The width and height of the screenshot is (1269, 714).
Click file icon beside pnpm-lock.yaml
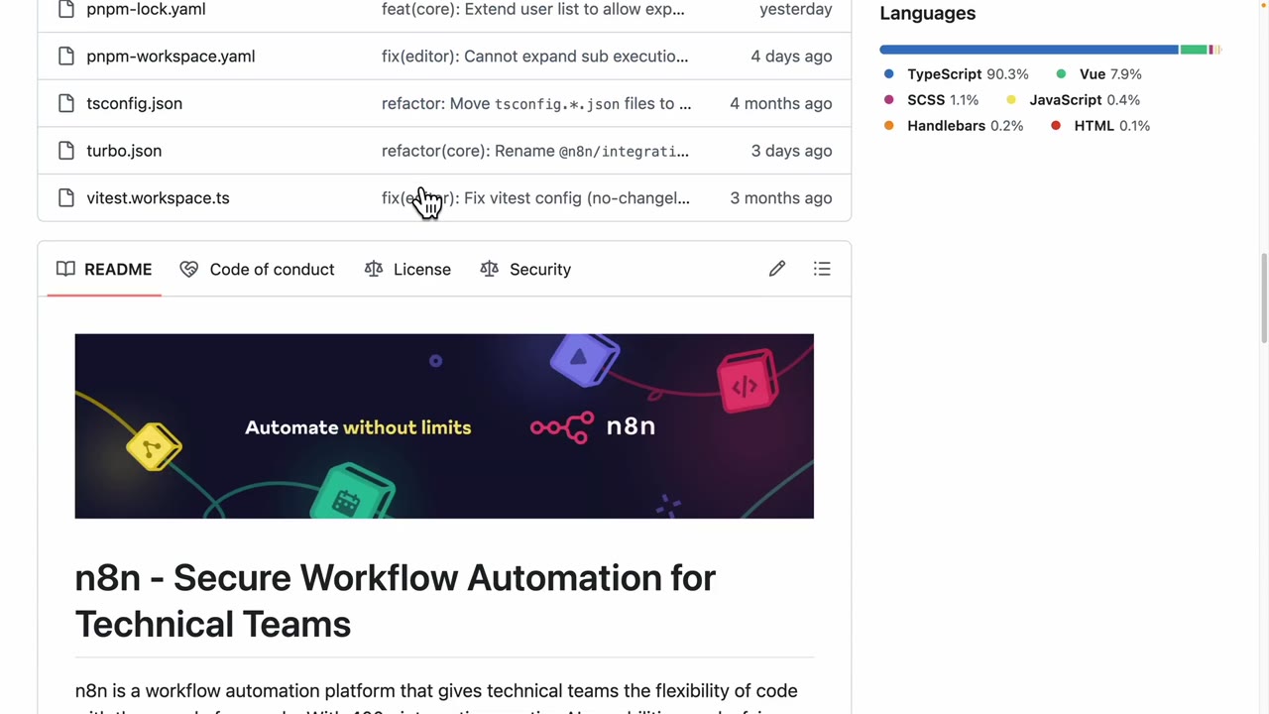(x=66, y=9)
